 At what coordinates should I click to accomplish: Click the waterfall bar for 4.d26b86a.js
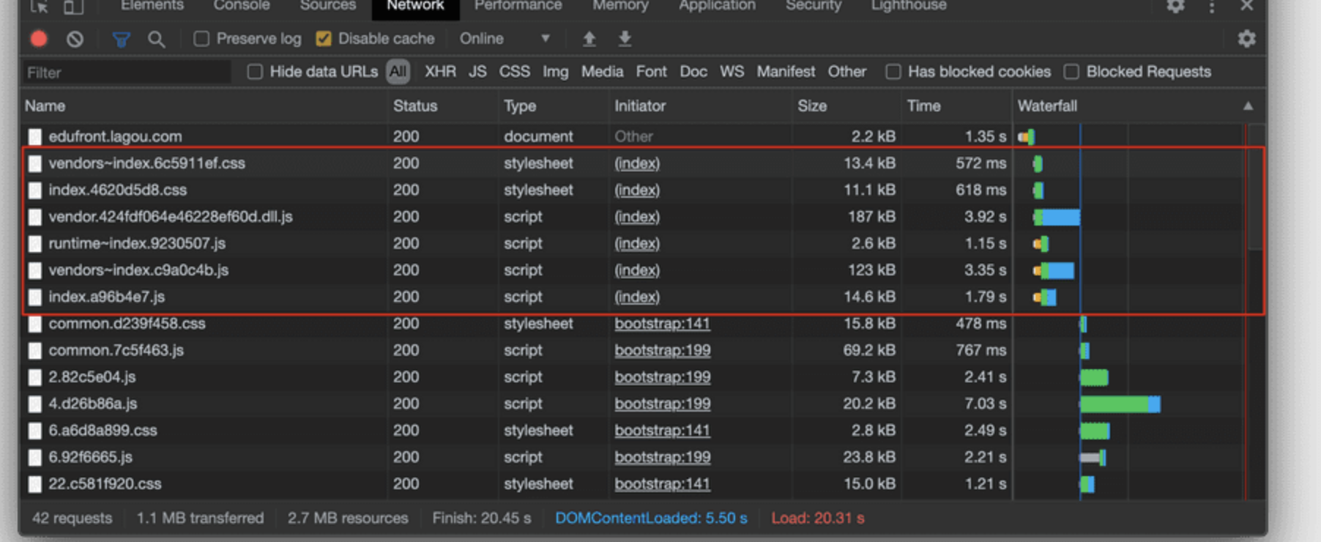click(1119, 404)
